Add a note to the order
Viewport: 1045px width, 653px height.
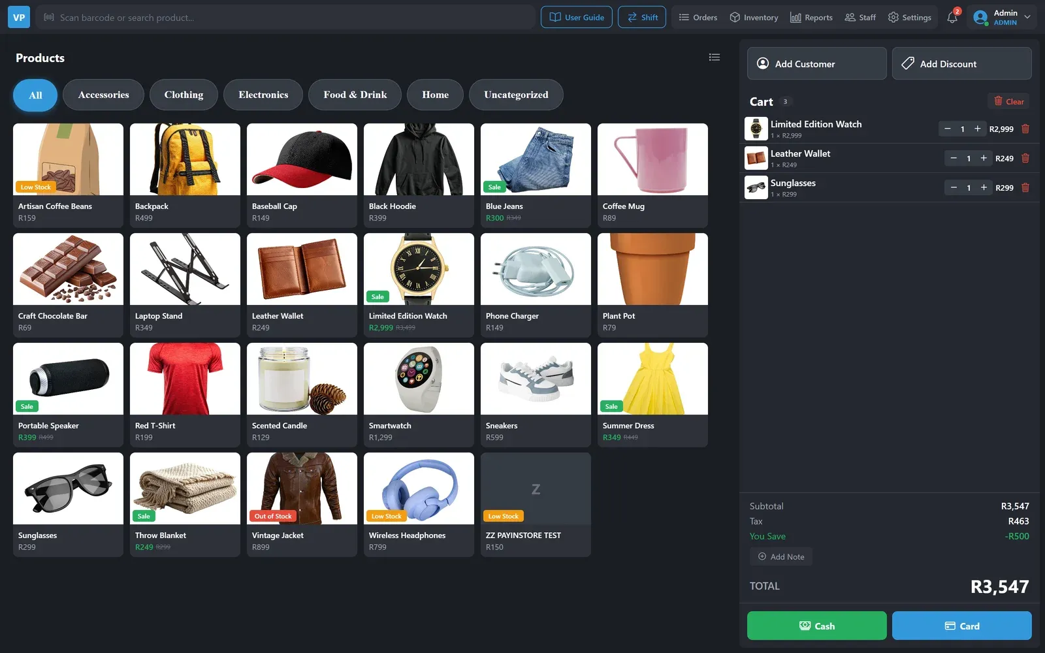click(x=781, y=557)
